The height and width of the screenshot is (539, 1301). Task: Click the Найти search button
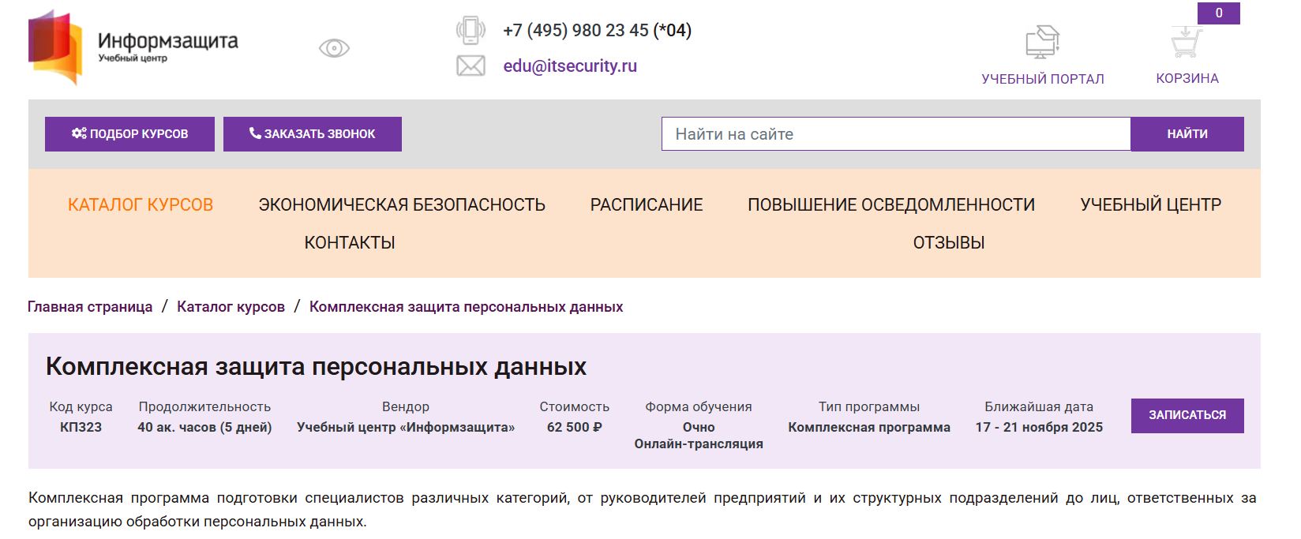[1187, 134]
